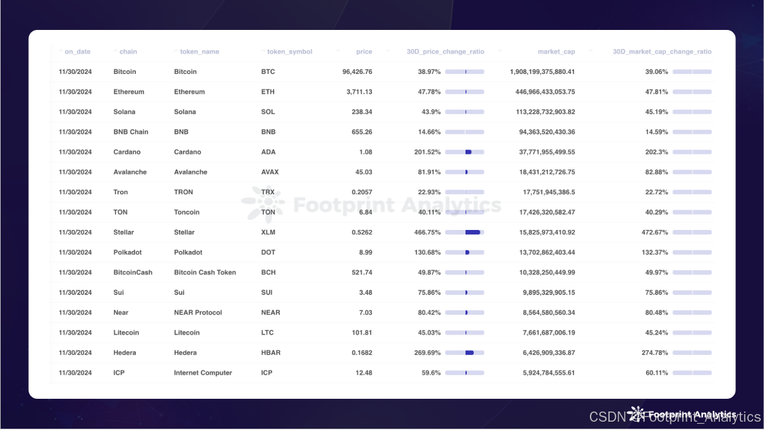The image size is (764, 430).
Task: Click Bitcoin's 38.97% price change bar
Action: [464, 71]
